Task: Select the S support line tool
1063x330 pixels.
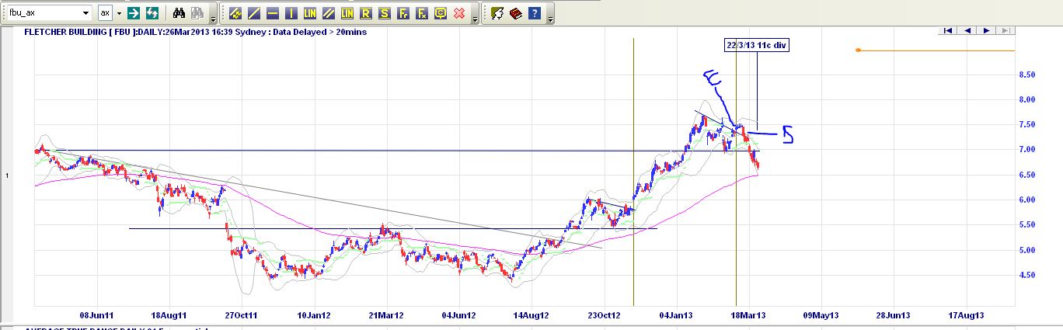Action: [x=385, y=13]
